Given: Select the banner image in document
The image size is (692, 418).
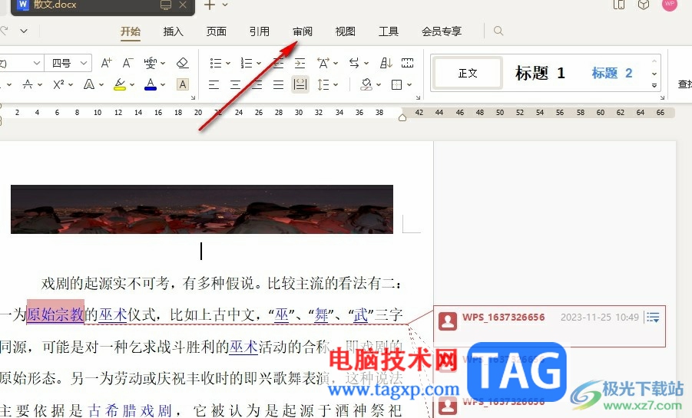Looking at the screenshot, I should [x=202, y=209].
